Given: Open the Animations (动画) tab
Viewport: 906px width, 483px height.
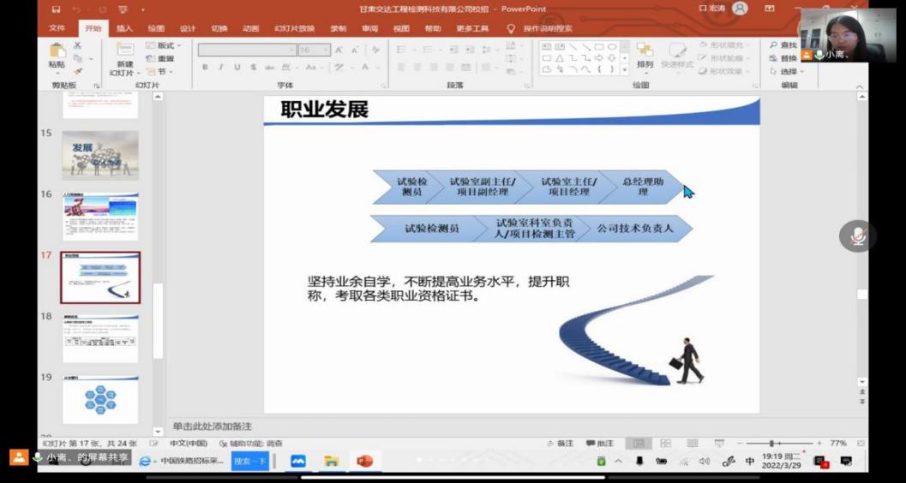Looking at the screenshot, I should 251,28.
